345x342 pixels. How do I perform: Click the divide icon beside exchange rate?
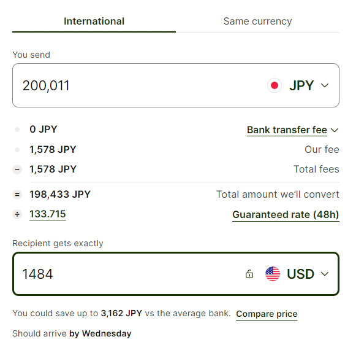pos(17,214)
